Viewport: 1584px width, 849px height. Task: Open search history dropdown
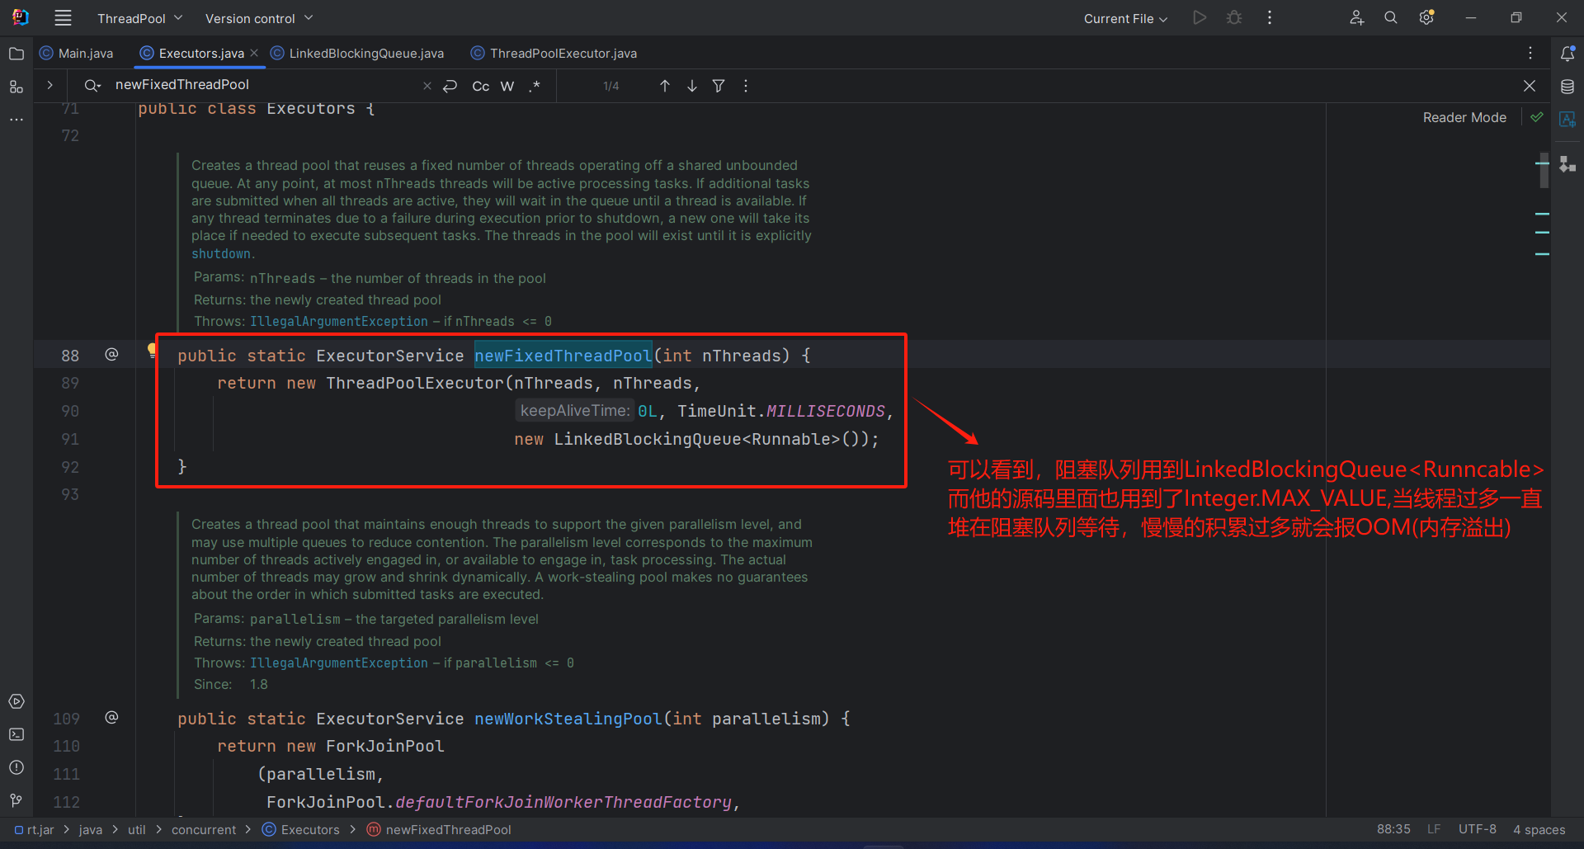point(92,86)
